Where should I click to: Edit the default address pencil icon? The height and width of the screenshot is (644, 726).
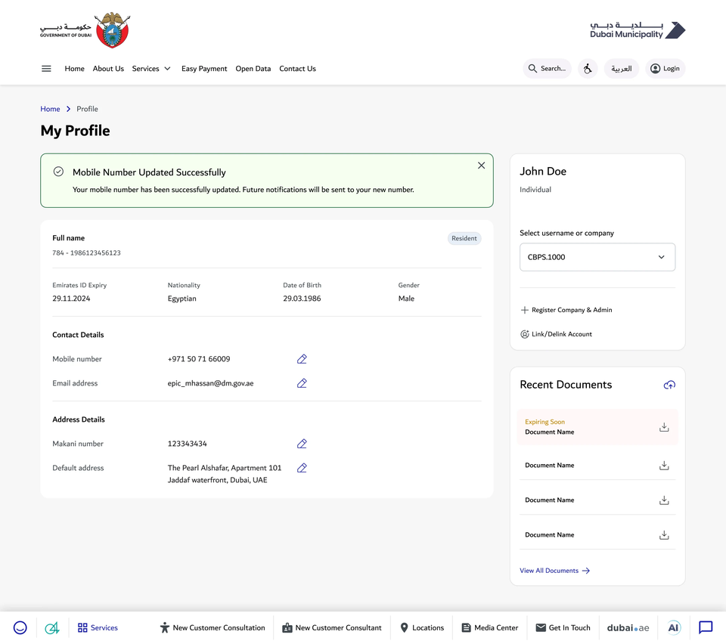[x=302, y=468]
